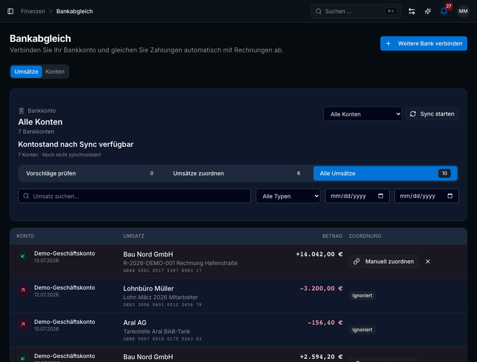Click Lohn März 2026 Mitarbeiter description
This screenshot has width=477, height=362.
(x=160, y=297)
